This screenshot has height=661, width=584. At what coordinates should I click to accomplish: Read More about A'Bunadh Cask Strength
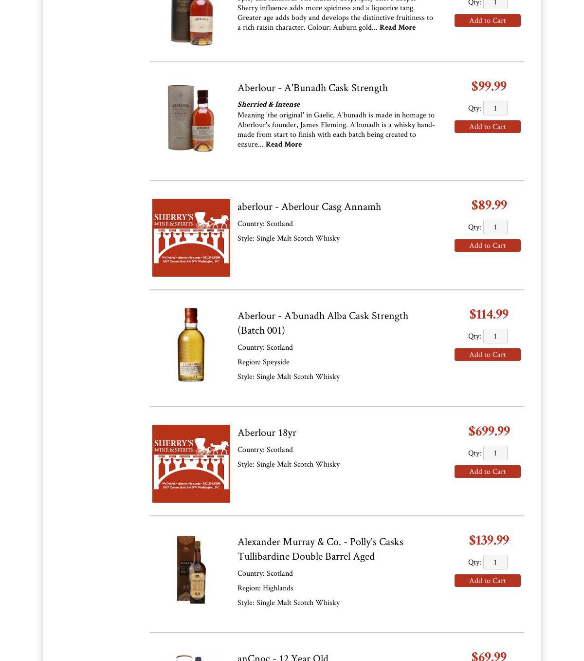[284, 144]
